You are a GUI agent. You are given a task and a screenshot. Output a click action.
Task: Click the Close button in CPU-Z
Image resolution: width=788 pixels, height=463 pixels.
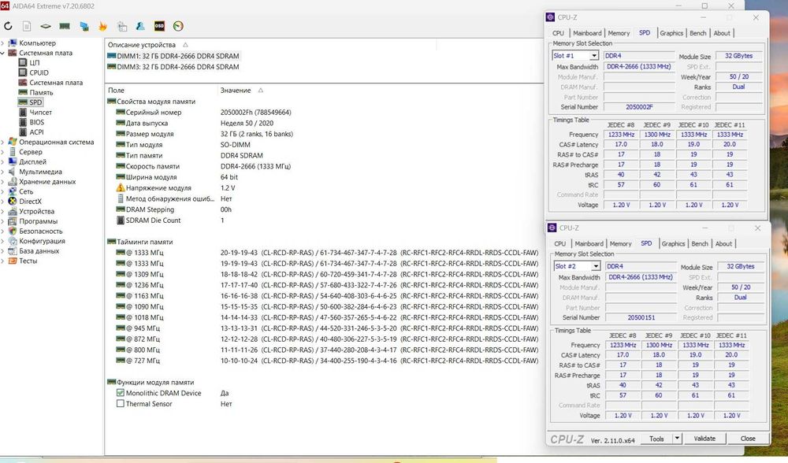tap(748, 439)
